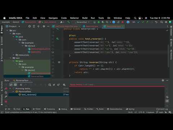Open test runner settings gear

pos(64,85)
